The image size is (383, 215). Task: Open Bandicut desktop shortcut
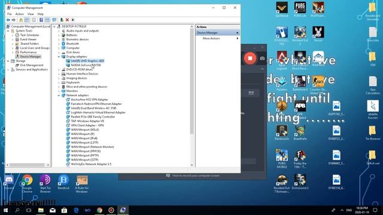63,182
